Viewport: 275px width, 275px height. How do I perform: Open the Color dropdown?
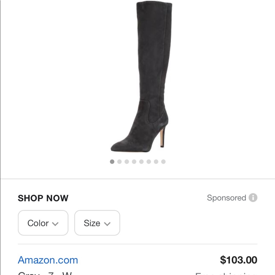click(x=43, y=223)
